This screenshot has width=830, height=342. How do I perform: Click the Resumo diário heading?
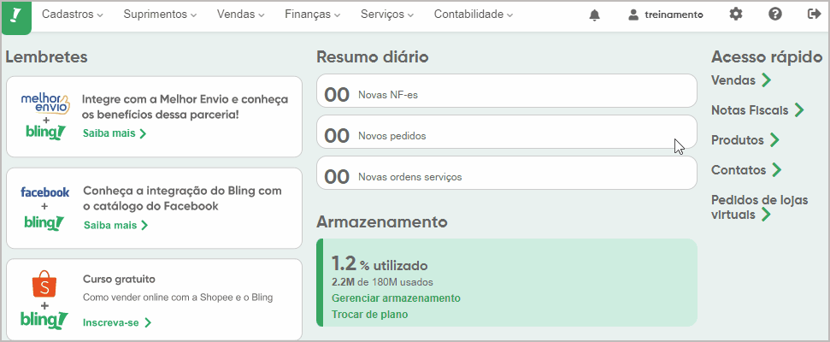[x=373, y=57]
